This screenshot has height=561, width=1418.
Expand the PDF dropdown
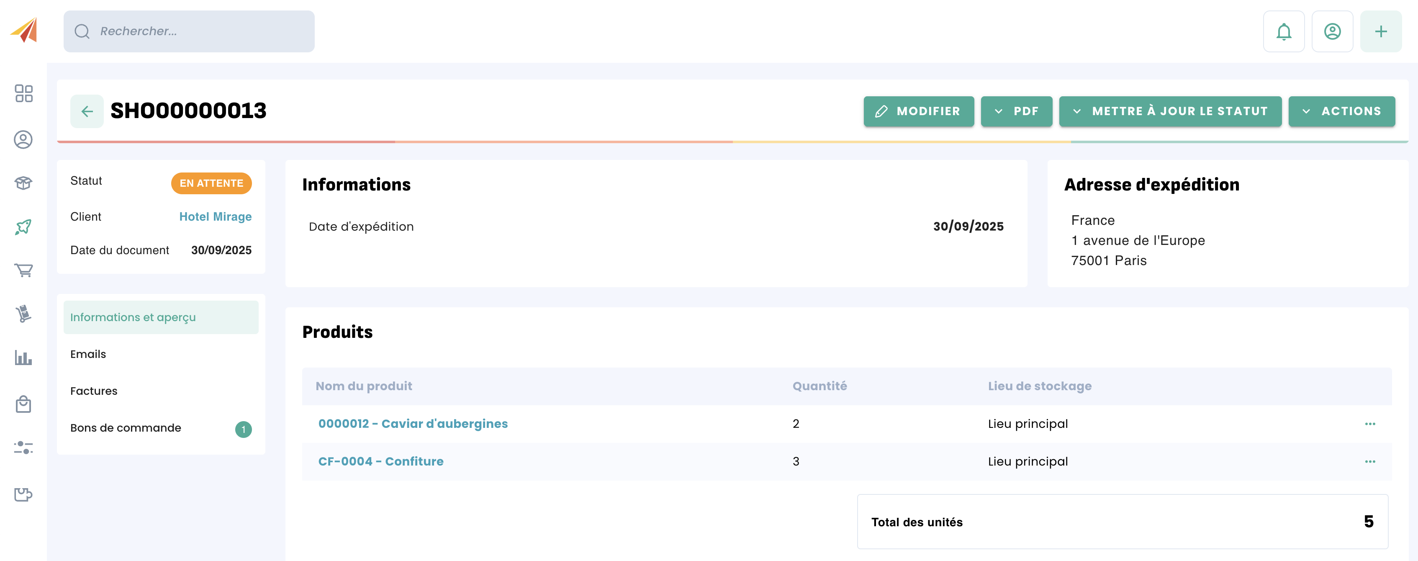[x=1016, y=111]
